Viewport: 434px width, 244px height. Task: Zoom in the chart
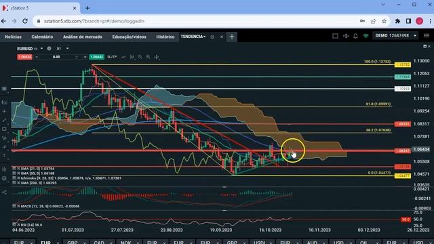[x=148, y=57]
